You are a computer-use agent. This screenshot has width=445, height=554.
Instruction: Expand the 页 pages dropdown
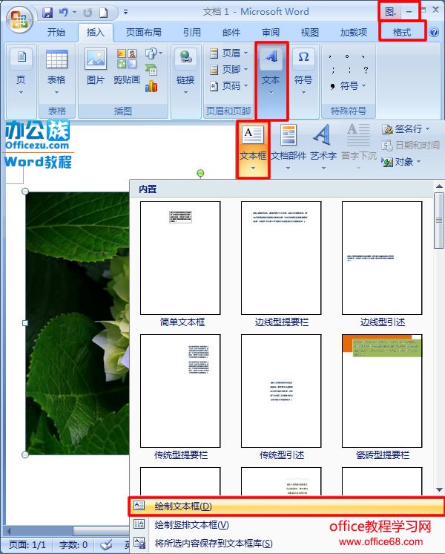tap(22, 73)
